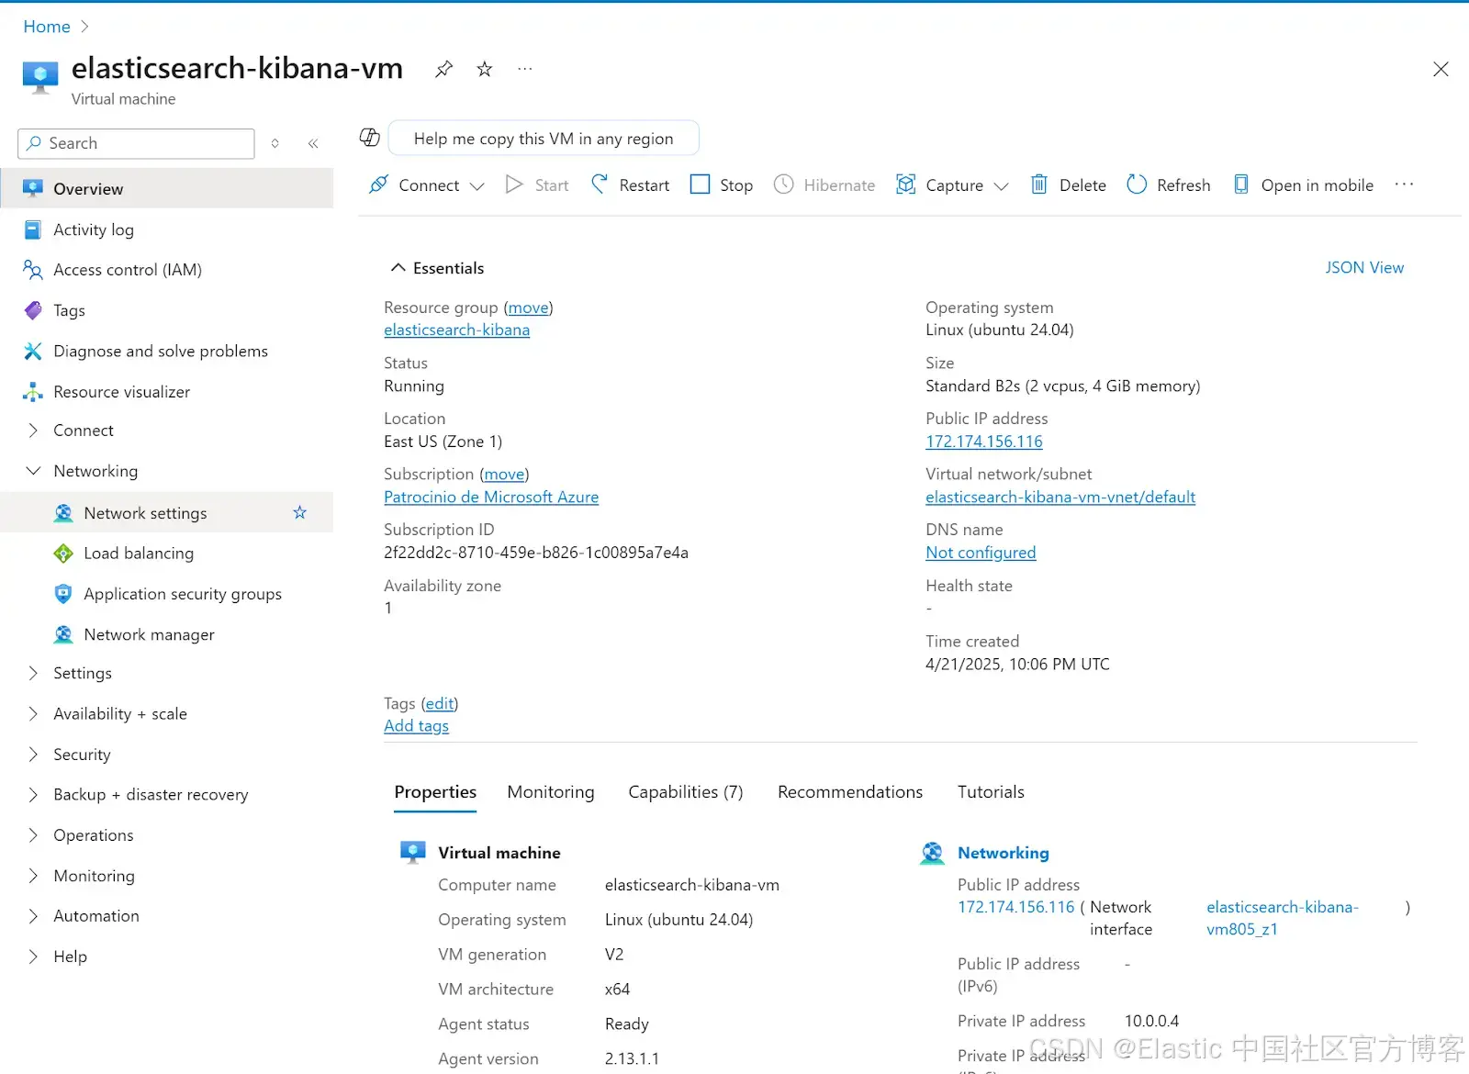
Task: Go to Home breadcrumb
Action: (x=47, y=27)
